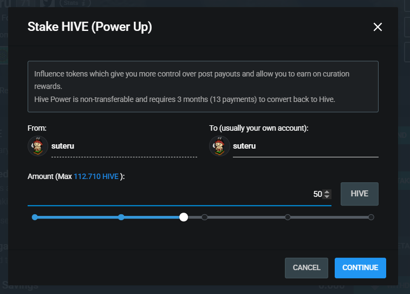Click the amount input field

click(179, 194)
